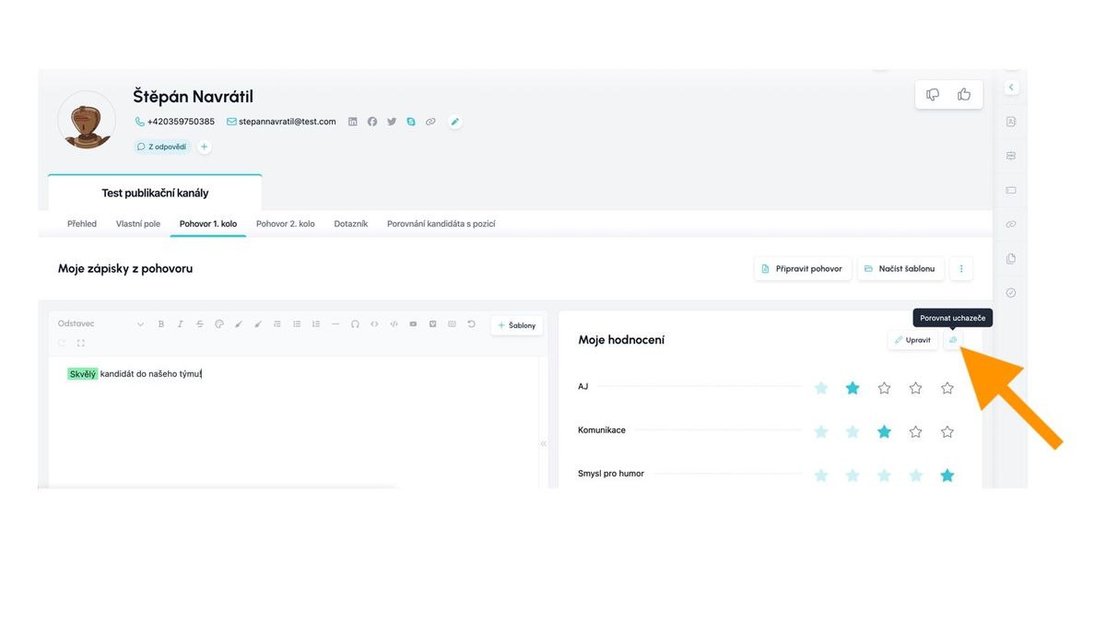Click the thumbs up icon

click(x=964, y=94)
